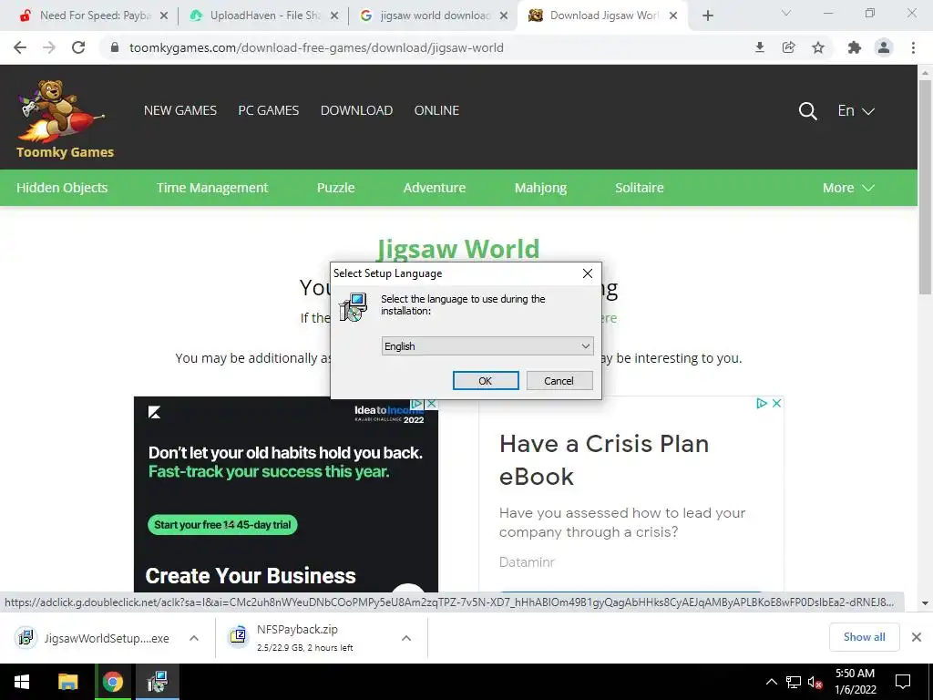Open a new browser tab
Viewport: 933px width, 700px height.
click(x=707, y=15)
